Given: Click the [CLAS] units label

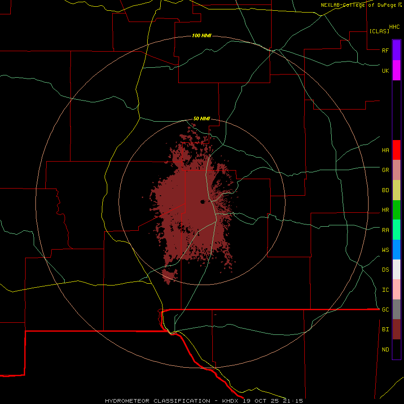Looking at the screenshot, I should (x=379, y=31).
